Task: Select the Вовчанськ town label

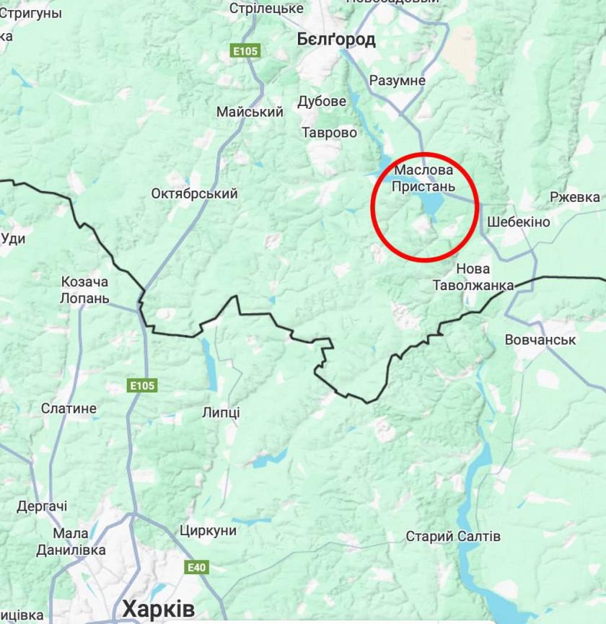Action: (x=540, y=340)
